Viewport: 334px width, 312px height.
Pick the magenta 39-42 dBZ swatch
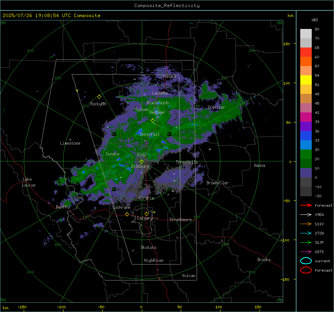pyautogui.click(x=306, y=117)
